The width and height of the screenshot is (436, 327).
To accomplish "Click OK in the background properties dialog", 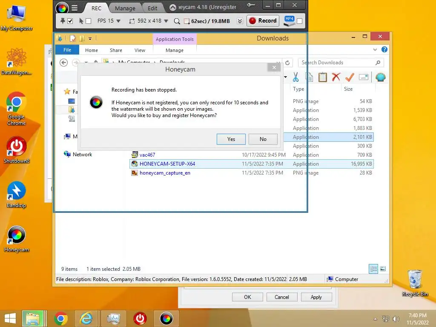I will click(x=247, y=297).
